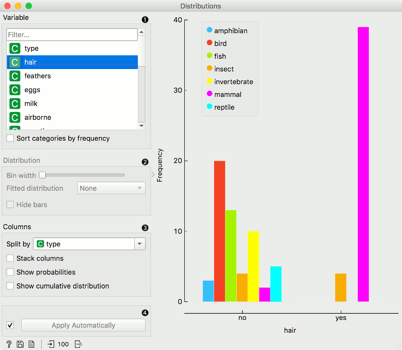The image size is (402, 350).
Task: Open the Split by type dropdown
Action: 89,244
